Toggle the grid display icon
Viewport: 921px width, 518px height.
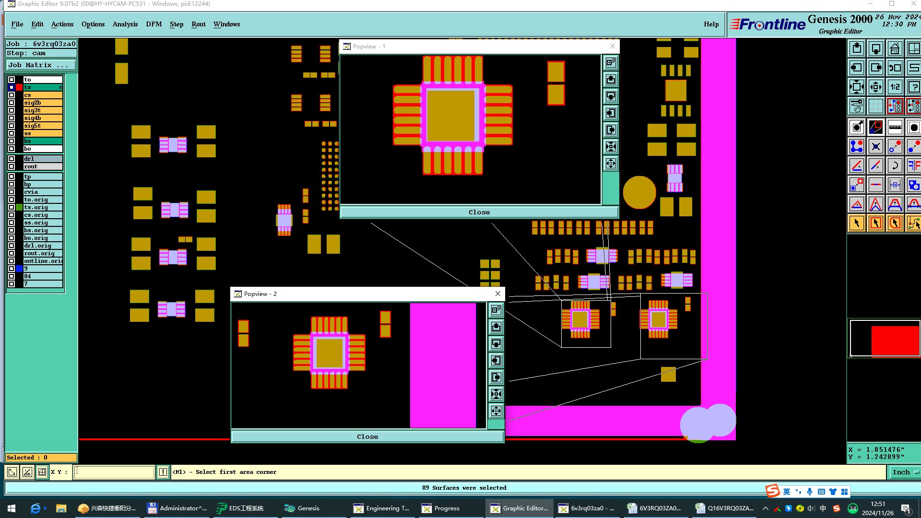[x=875, y=106]
